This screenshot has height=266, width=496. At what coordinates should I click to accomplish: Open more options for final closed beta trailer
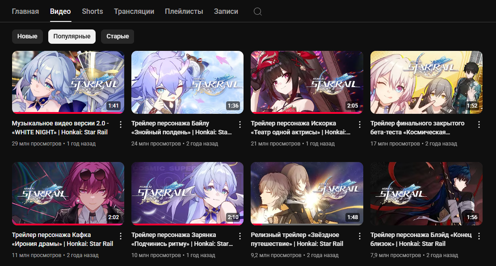(x=479, y=125)
